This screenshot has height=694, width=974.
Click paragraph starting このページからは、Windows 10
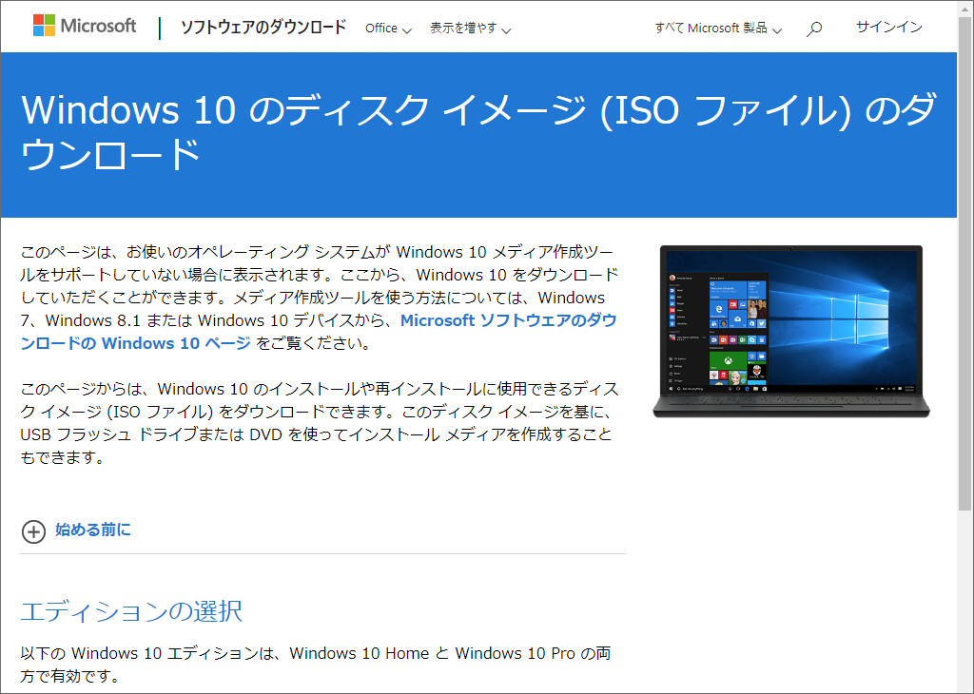(x=319, y=423)
